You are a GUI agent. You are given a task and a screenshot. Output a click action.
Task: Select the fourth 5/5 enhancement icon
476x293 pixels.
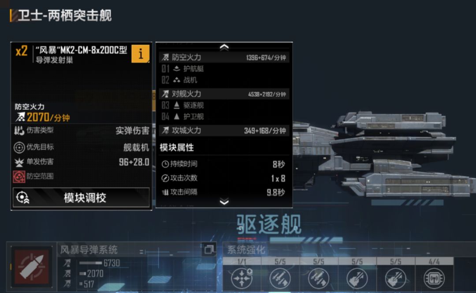point(395,278)
